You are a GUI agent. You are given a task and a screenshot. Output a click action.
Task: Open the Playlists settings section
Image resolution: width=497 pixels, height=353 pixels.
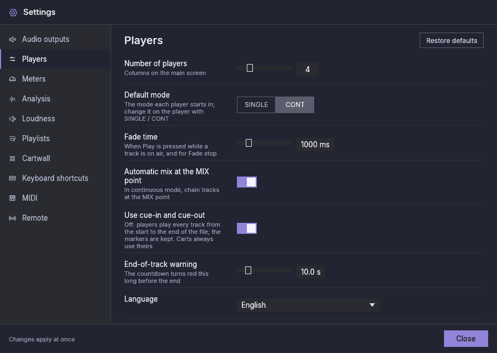pyautogui.click(x=55, y=138)
